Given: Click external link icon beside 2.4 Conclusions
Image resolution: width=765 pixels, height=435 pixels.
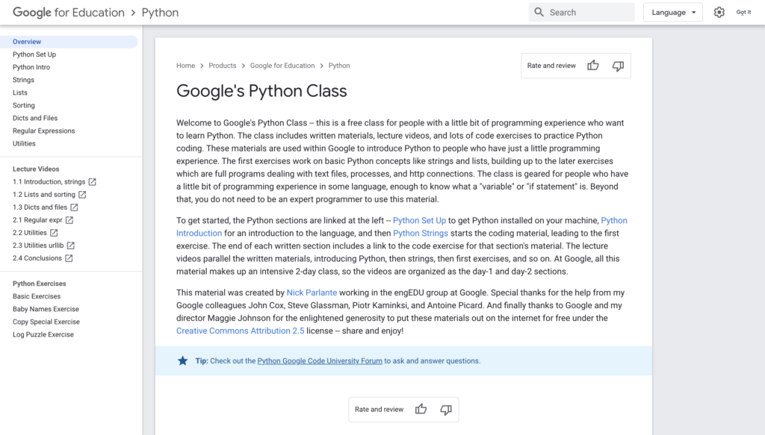Looking at the screenshot, I should [x=69, y=258].
